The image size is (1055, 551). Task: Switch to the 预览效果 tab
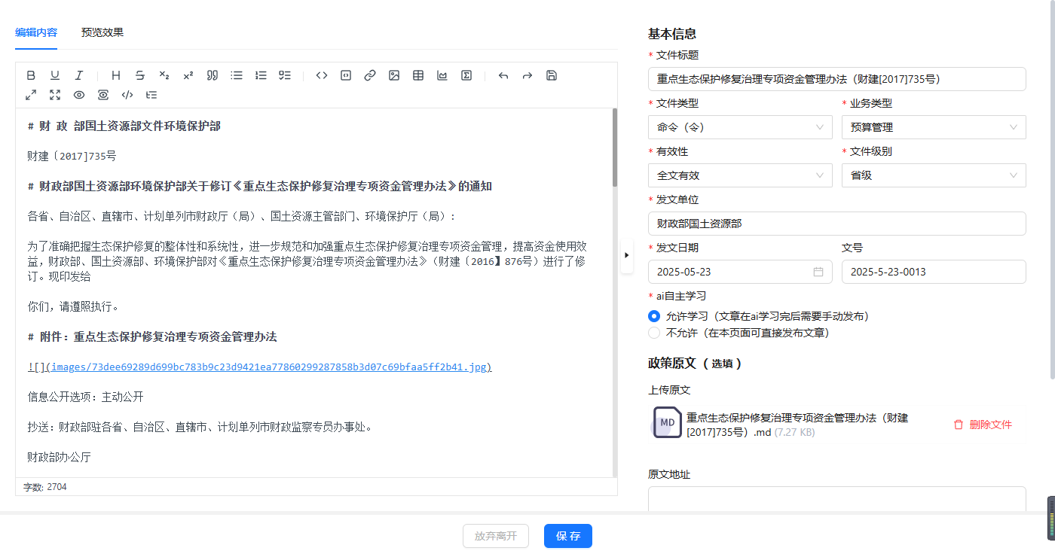[x=102, y=32]
